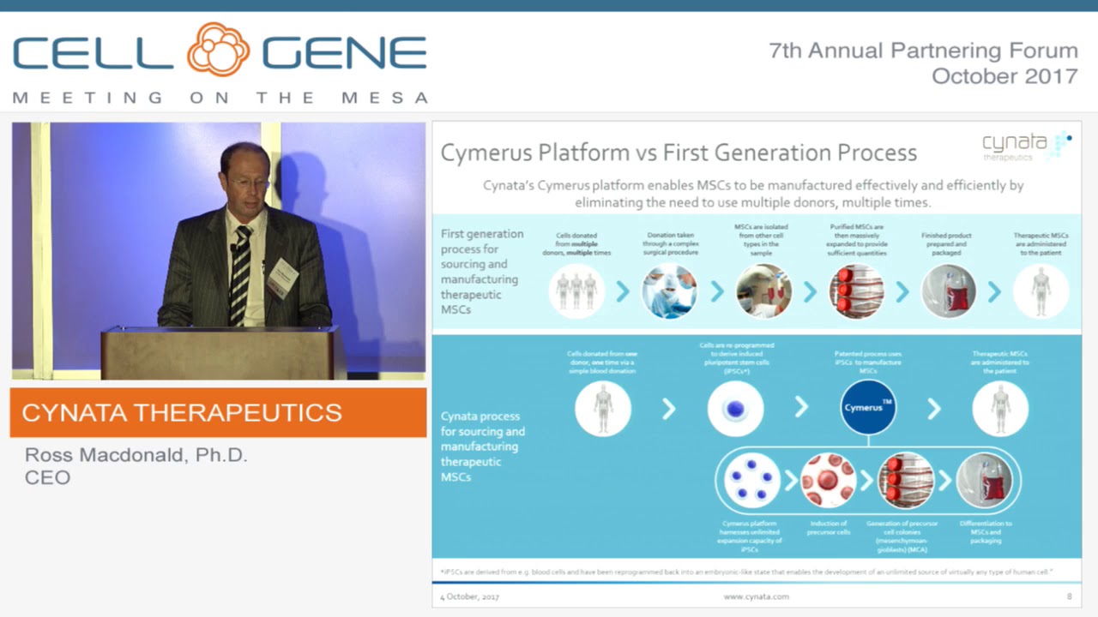Click the white chevron before the Cymerus circle
This screenshot has width=1098, height=617.
pyautogui.click(x=801, y=408)
